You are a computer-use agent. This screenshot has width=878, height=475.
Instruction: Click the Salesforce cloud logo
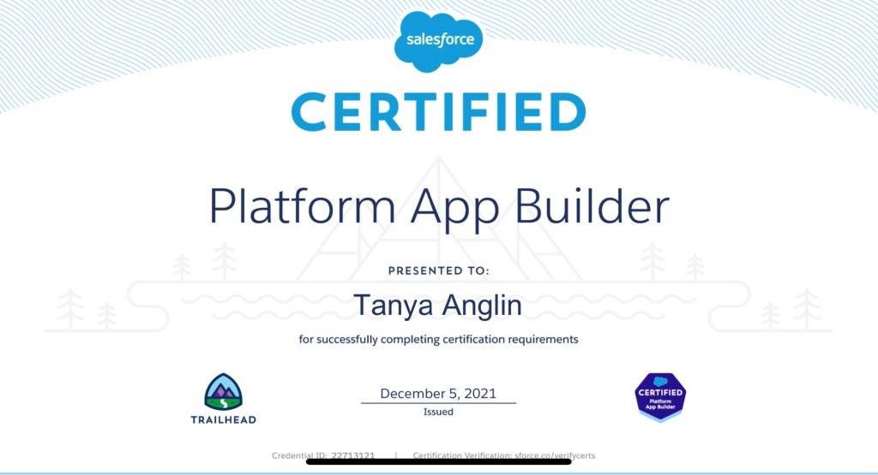coord(438,41)
